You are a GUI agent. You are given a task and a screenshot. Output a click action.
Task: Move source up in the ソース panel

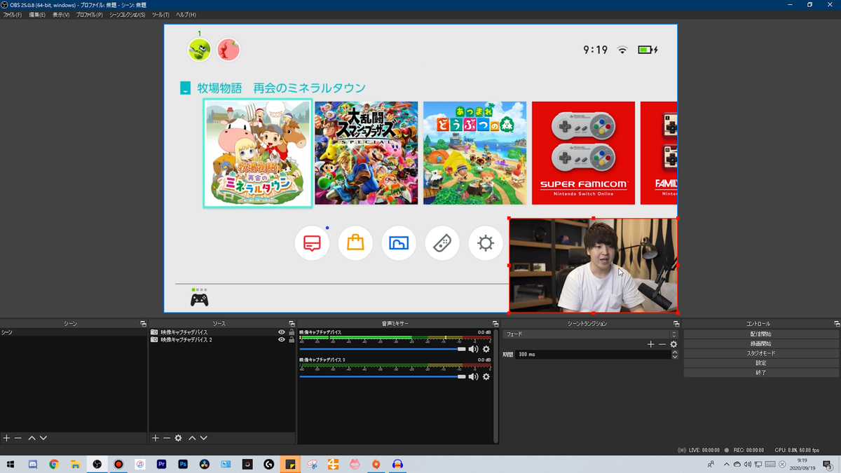pos(192,438)
